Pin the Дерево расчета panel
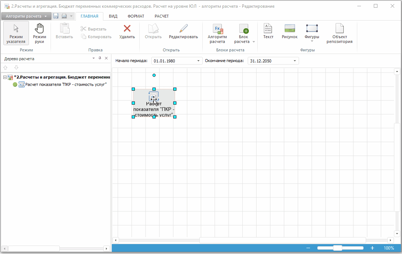The width and height of the screenshot is (402, 254). click(x=100, y=58)
